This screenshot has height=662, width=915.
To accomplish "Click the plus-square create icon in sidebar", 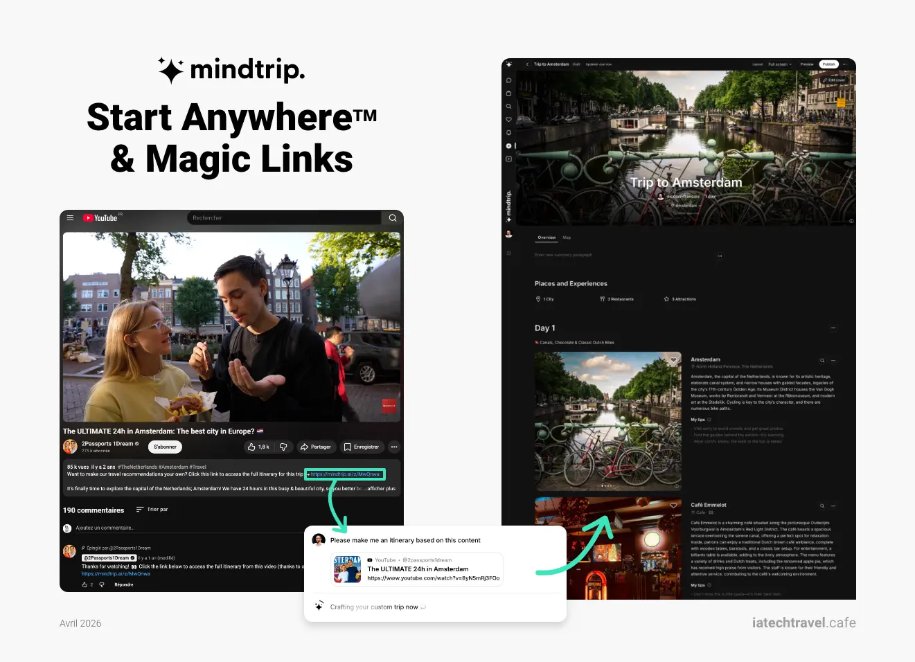I will pyautogui.click(x=508, y=159).
